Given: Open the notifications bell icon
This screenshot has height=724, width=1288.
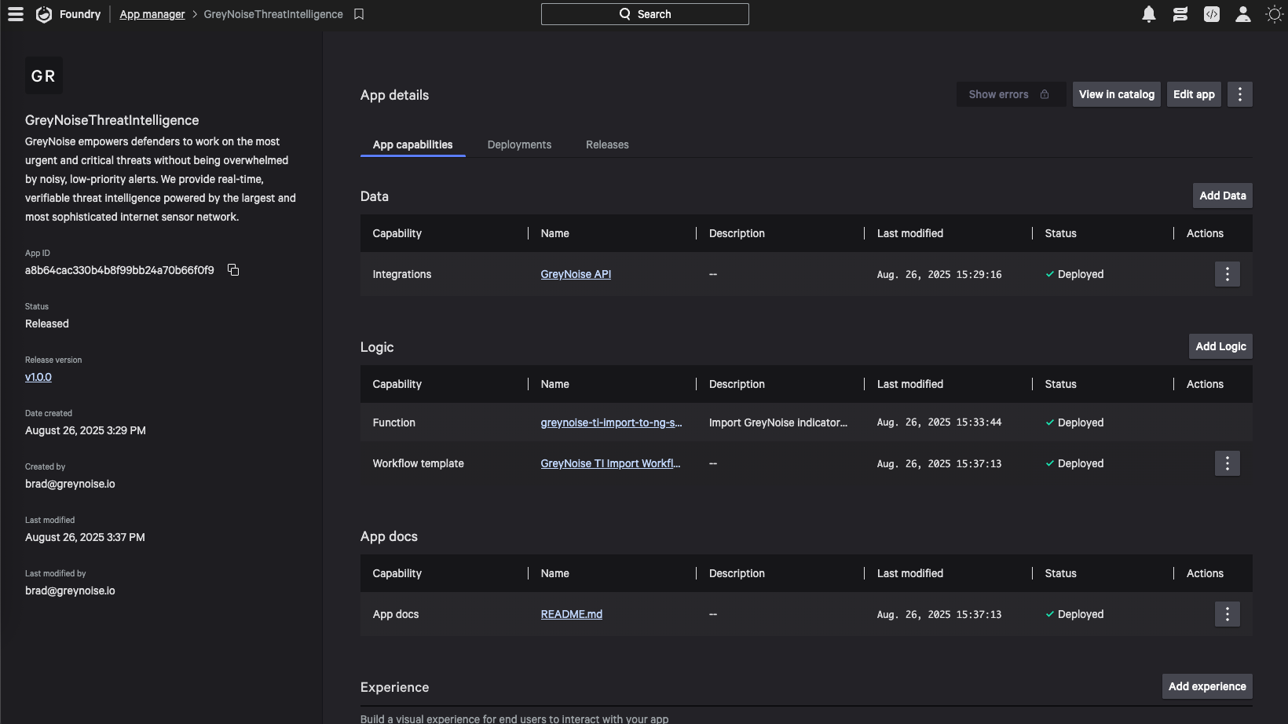Looking at the screenshot, I should click(x=1149, y=14).
